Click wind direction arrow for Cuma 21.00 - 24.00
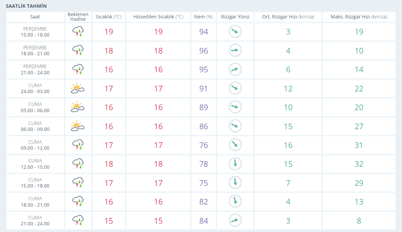 tap(235, 220)
